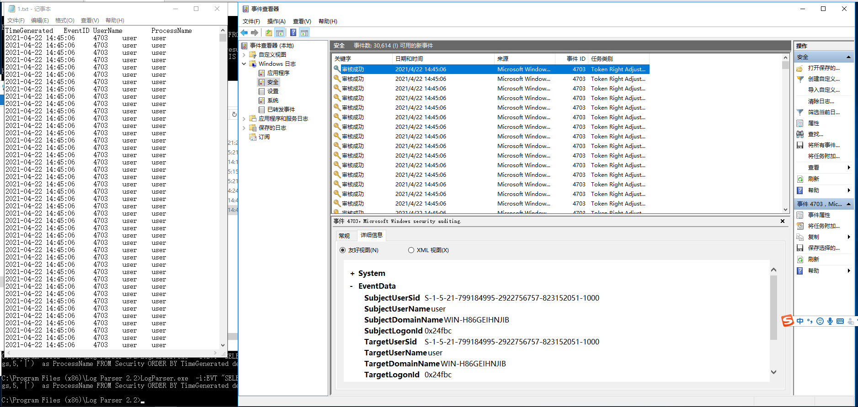
Task: Click the Sogou input method S logo
Action: pyautogui.click(x=788, y=321)
